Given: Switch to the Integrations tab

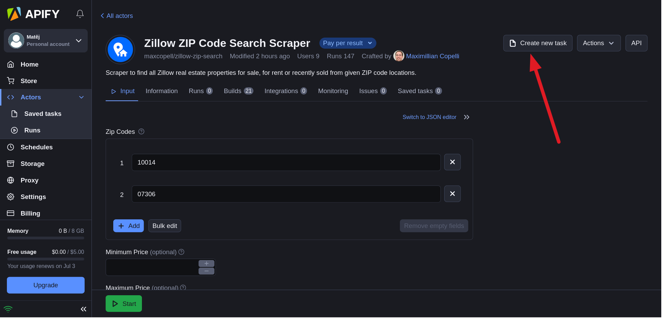Looking at the screenshot, I should 286,91.
